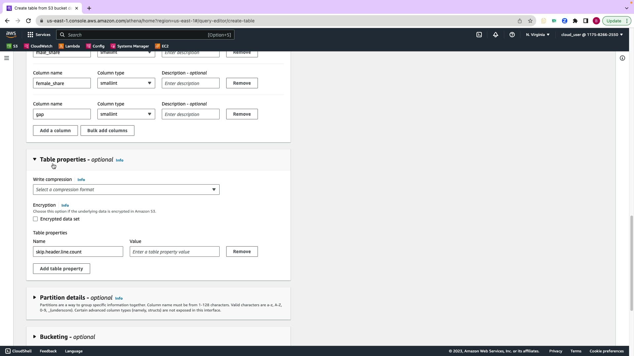Expand the Bucketing section

(x=35, y=337)
